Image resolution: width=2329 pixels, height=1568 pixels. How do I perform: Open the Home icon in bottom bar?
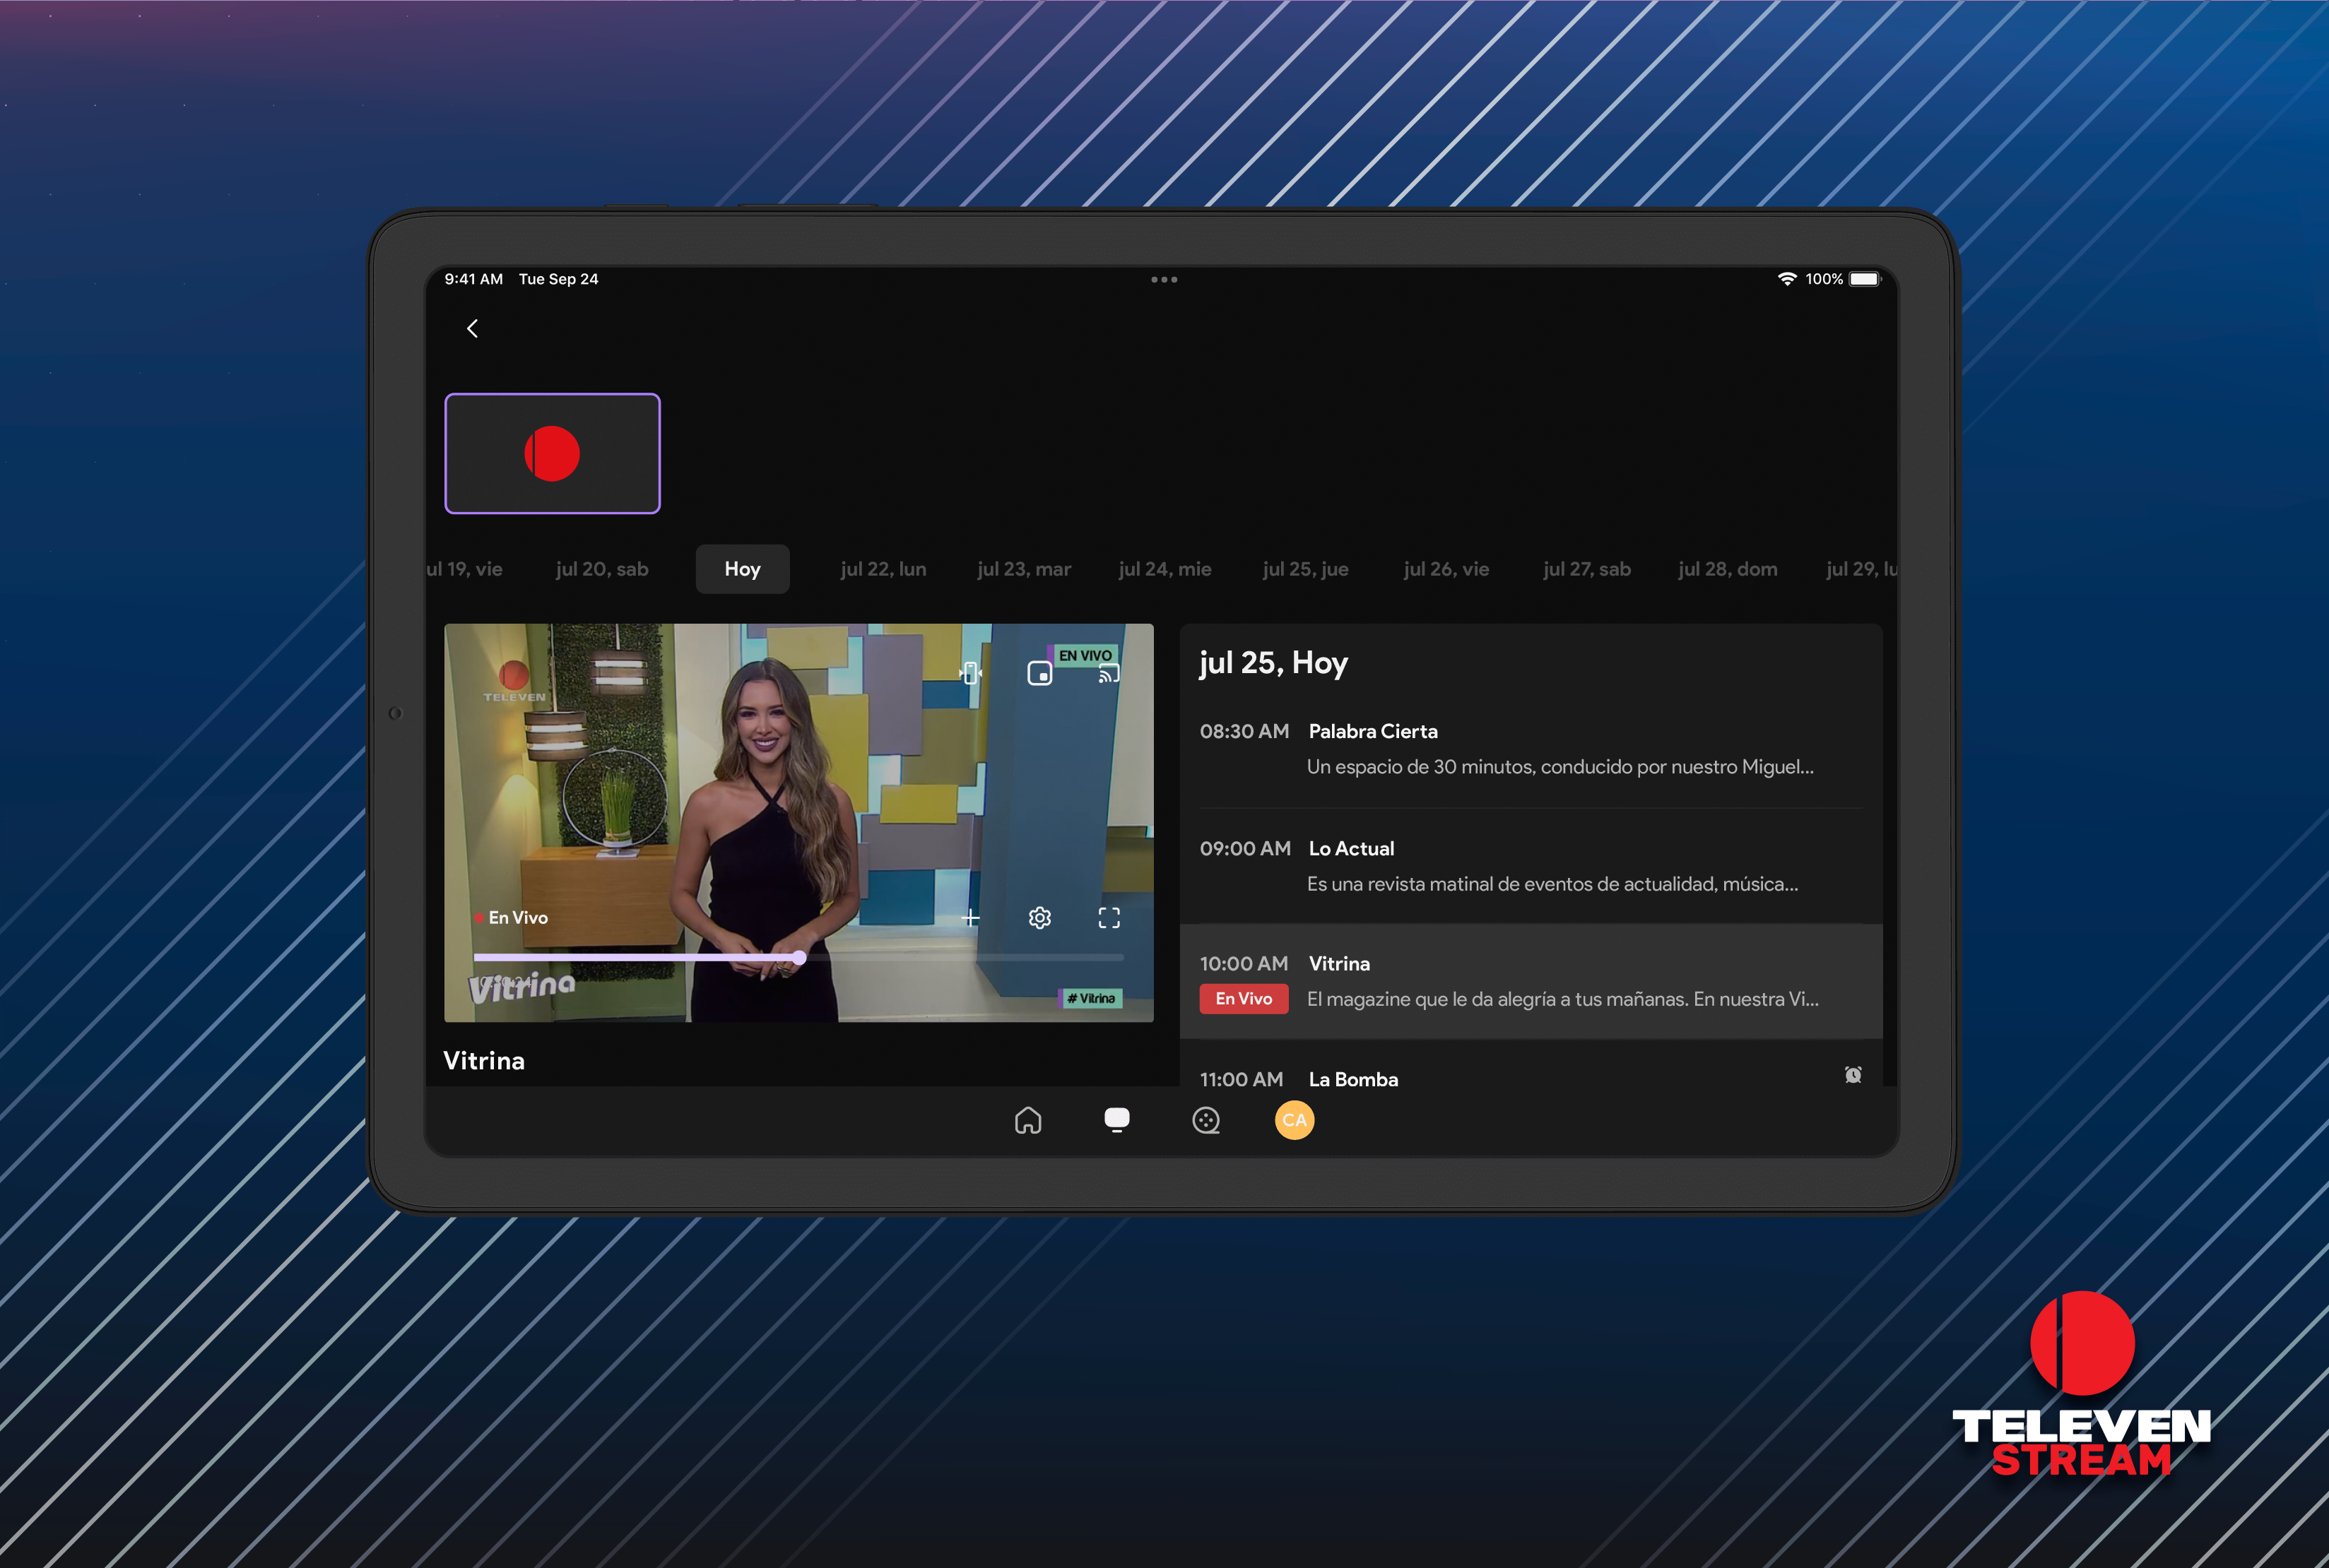point(1027,1120)
